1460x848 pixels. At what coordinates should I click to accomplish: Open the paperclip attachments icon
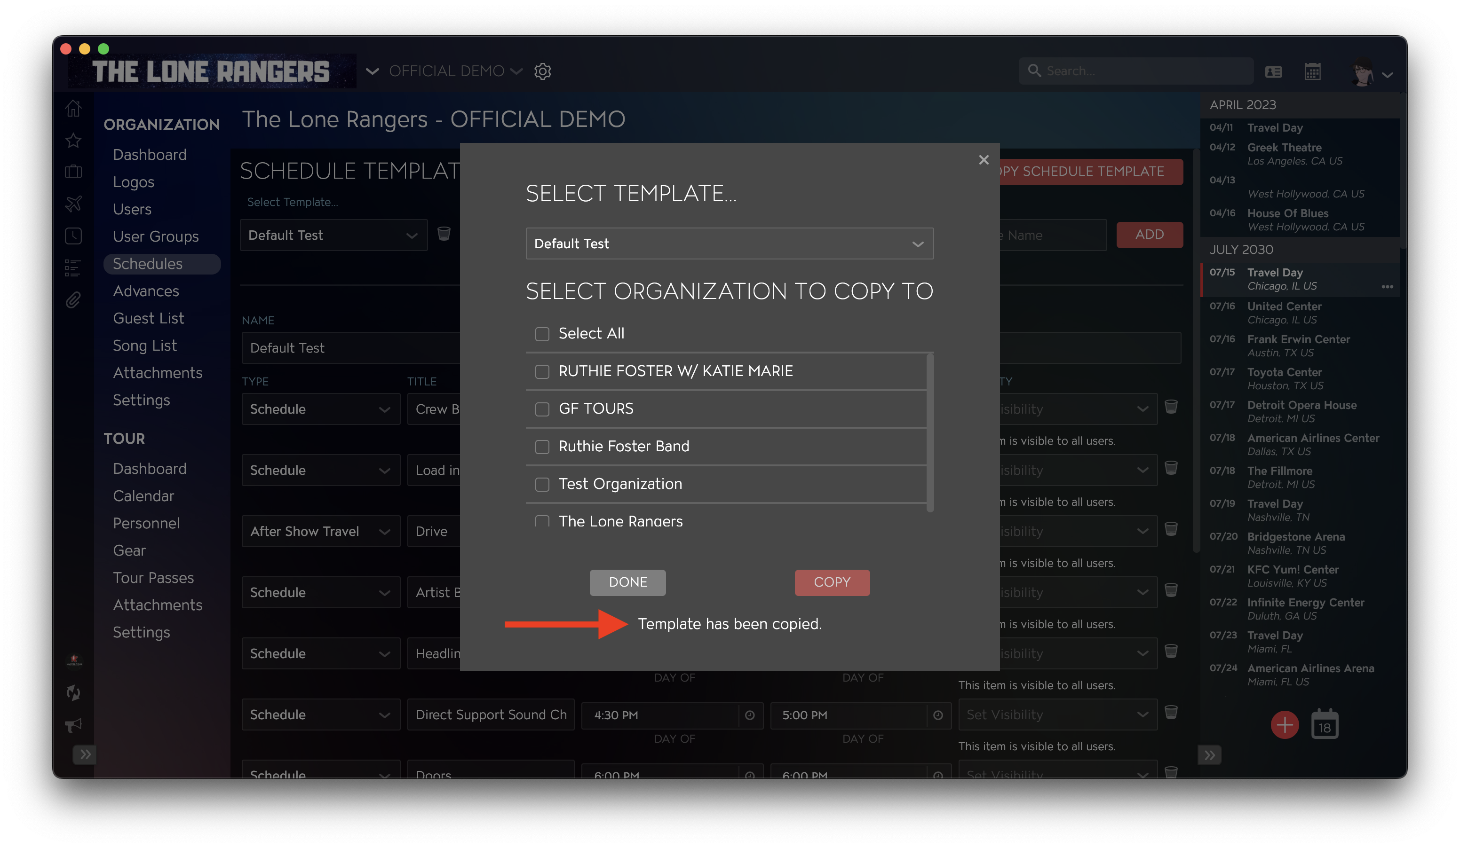coord(73,300)
